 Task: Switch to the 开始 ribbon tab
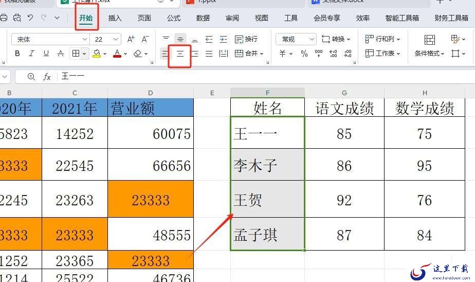[x=86, y=18]
